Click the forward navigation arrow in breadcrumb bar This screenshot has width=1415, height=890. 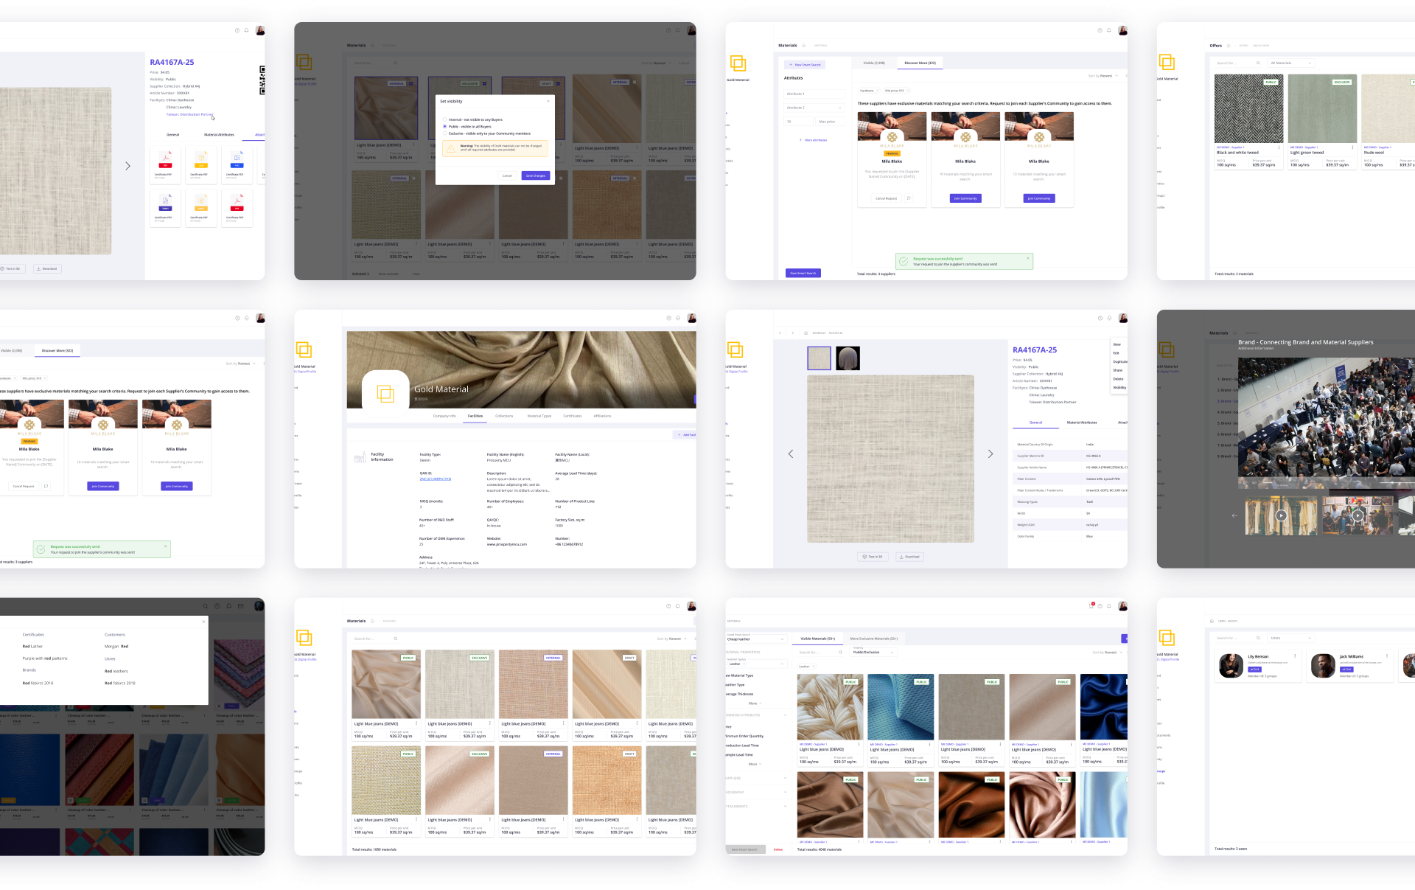[x=793, y=333]
